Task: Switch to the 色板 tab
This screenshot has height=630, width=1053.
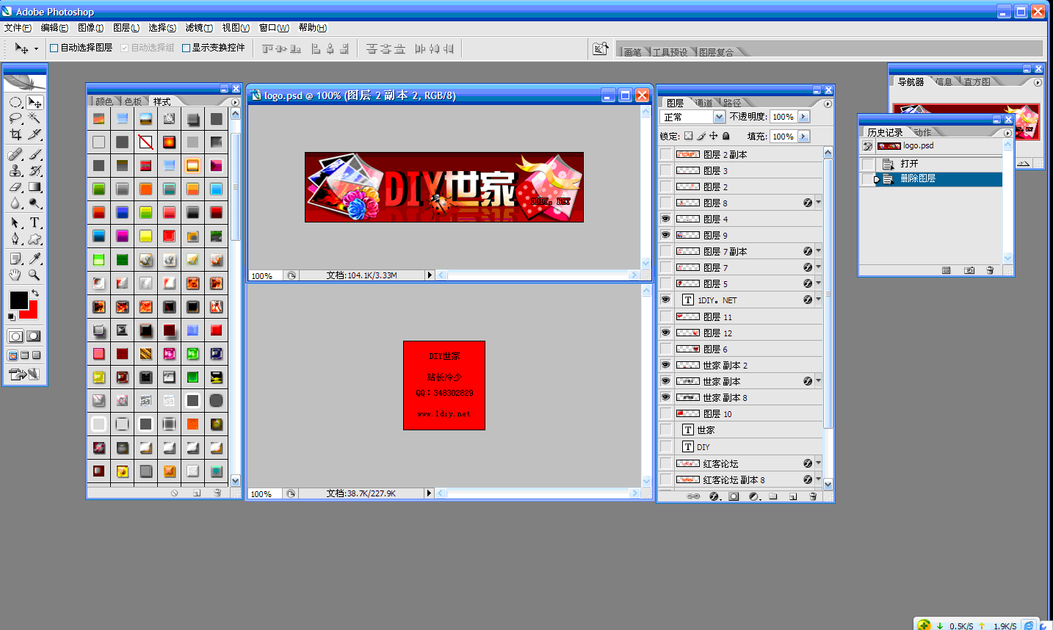Action: point(133,101)
